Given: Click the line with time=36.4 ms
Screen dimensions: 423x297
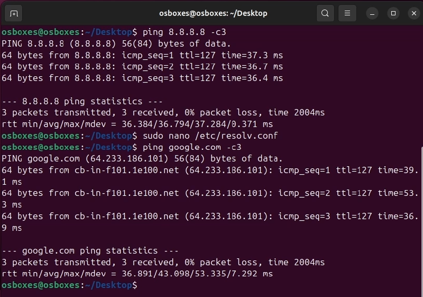Looking at the screenshot, I should pos(142,78).
